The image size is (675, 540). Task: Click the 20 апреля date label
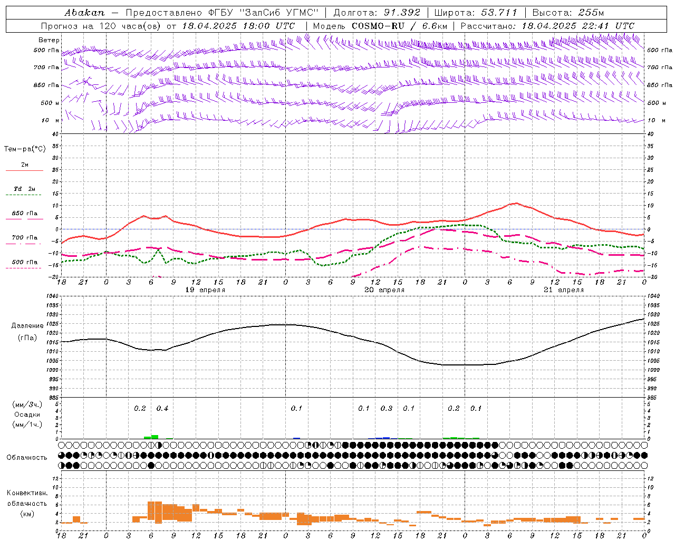click(385, 290)
